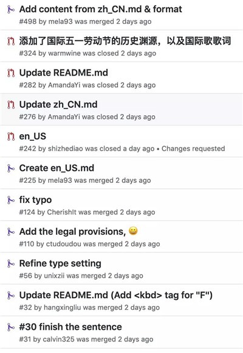Image resolution: width=243 pixels, height=353 pixels.
Task: Click closed PR icon next to 'Update README.md' #282
Action: pyautogui.click(x=11, y=73)
